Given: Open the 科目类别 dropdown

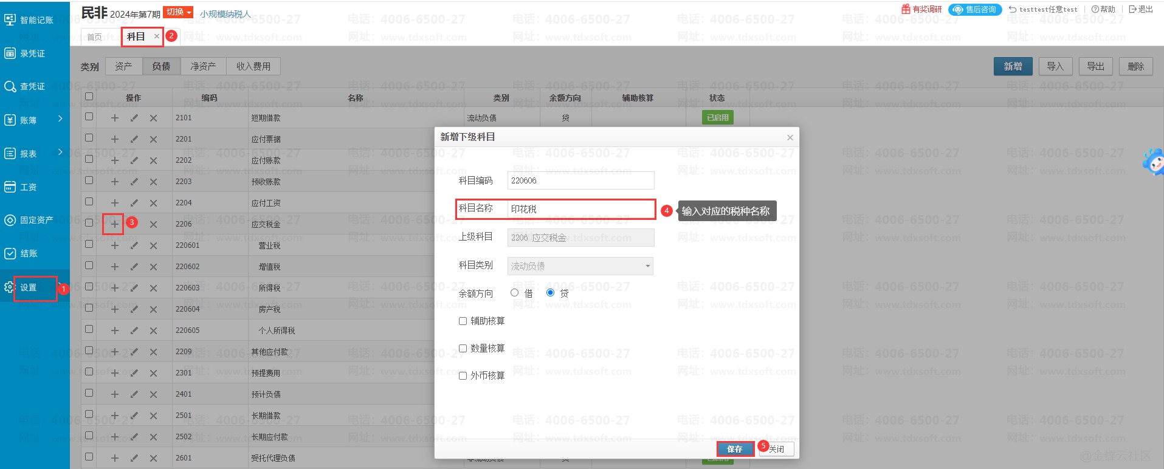Looking at the screenshot, I should [x=580, y=266].
